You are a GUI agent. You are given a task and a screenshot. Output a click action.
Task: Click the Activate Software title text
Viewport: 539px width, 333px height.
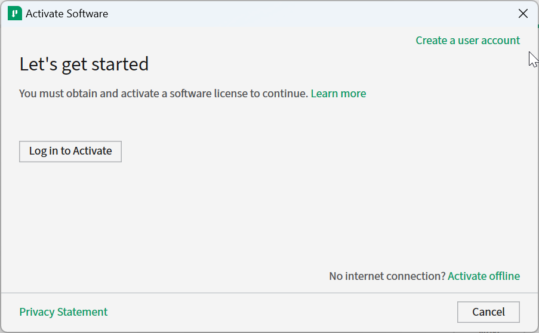[x=67, y=13]
